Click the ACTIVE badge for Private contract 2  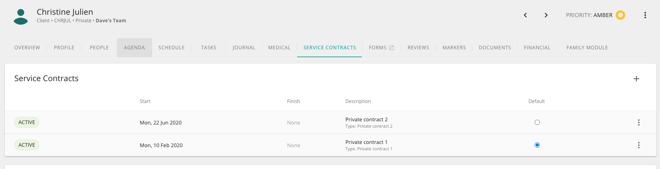[27, 122]
